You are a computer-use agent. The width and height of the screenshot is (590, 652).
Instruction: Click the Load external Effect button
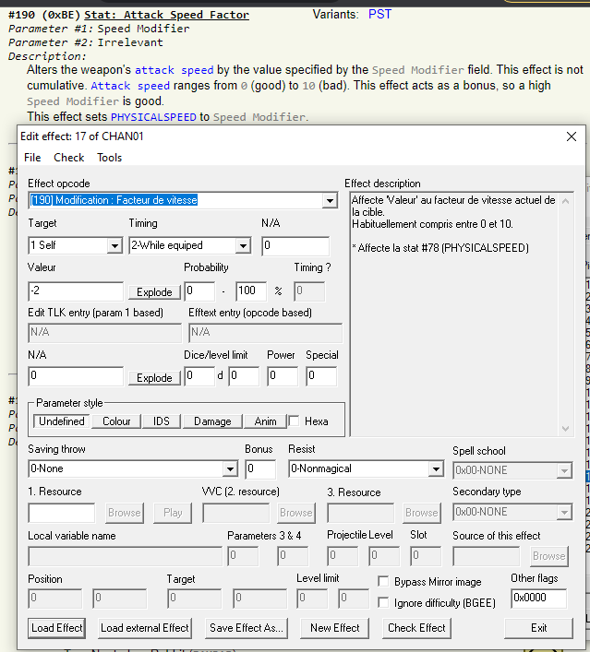pyautogui.click(x=144, y=628)
